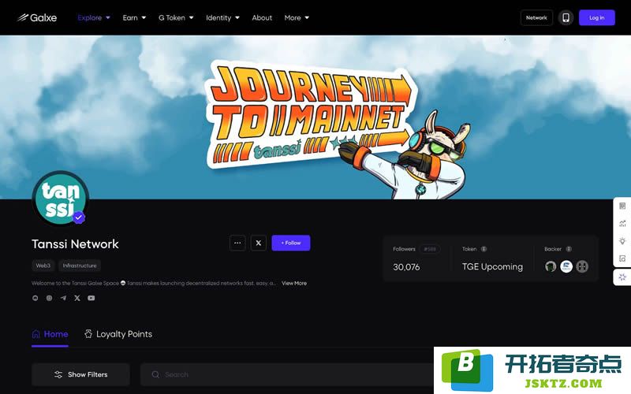This screenshot has height=394, width=631.
Task: Click View More on the description
Action: [x=294, y=283]
